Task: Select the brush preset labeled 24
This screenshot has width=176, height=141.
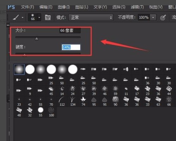Action: click(x=73, y=91)
